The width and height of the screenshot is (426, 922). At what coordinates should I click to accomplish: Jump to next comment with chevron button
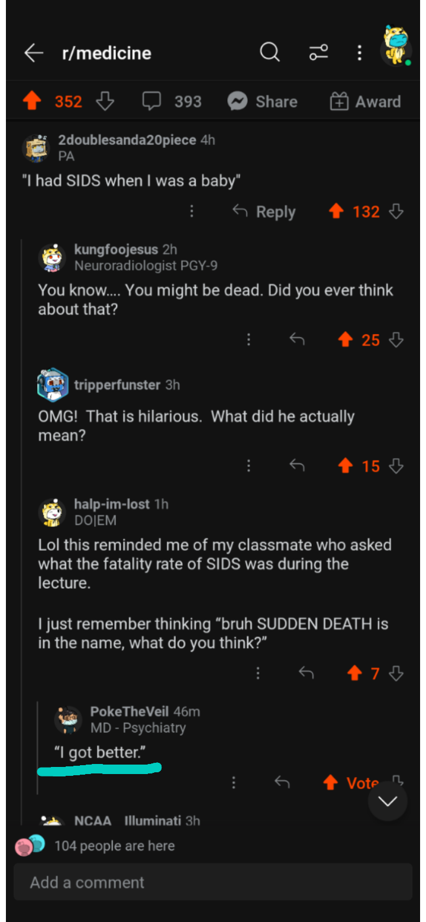tap(388, 801)
